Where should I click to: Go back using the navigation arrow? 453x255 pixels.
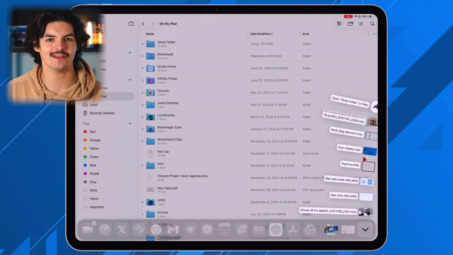(x=143, y=23)
